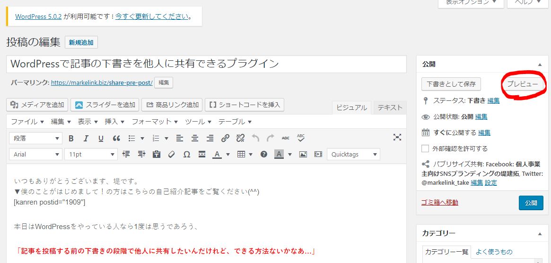Image resolution: width=551 pixels, height=263 pixels.
Task: Click the 商品リンク追加 button
Action: [172, 105]
